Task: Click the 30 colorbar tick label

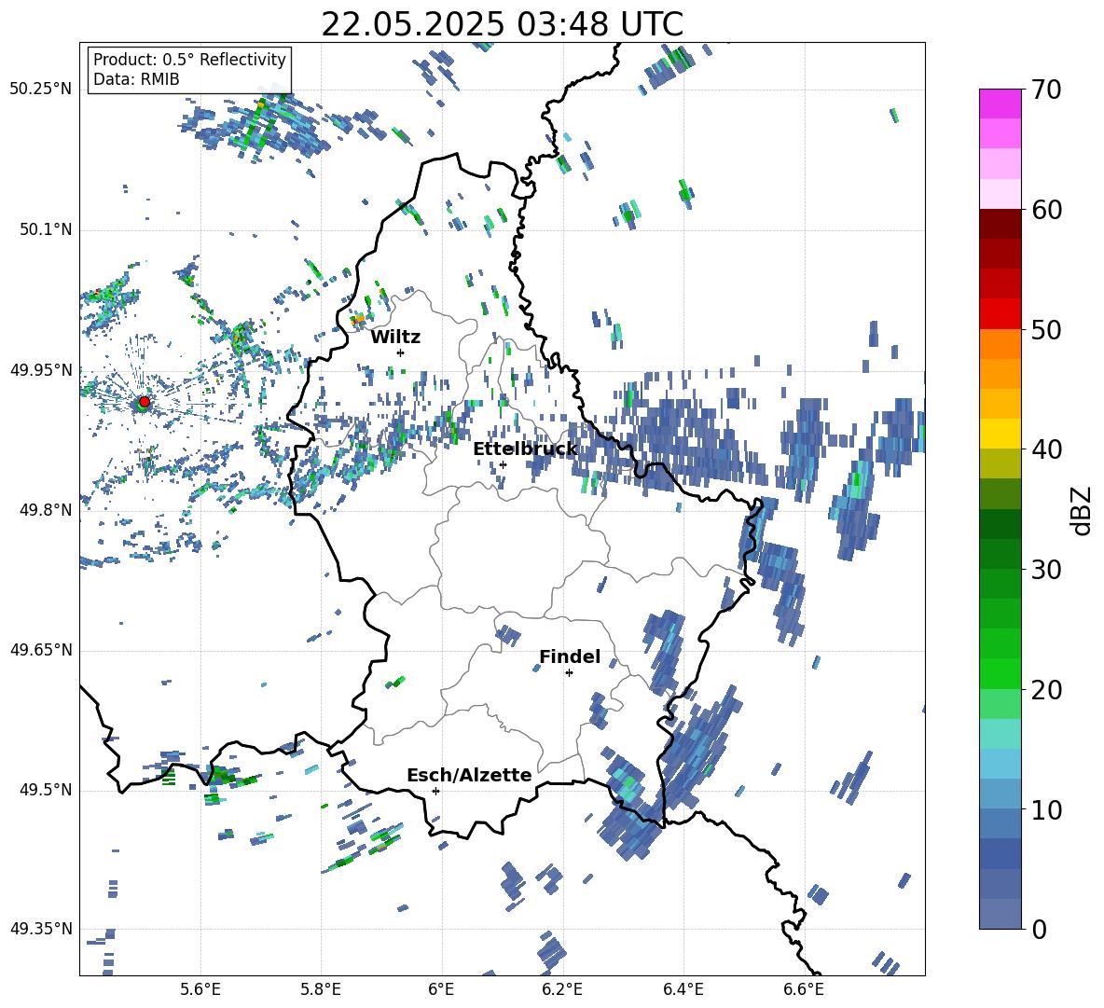Action: (x=1046, y=570)
